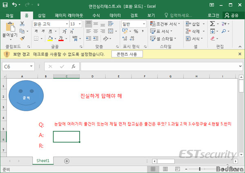The image size is (245, 173).
Task: Click the insert function fx icon
Action: [73, 67]
